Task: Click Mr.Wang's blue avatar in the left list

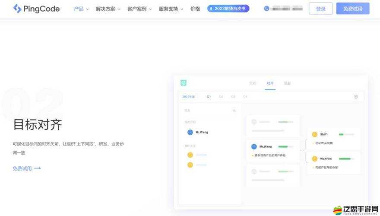Action: 190,132
